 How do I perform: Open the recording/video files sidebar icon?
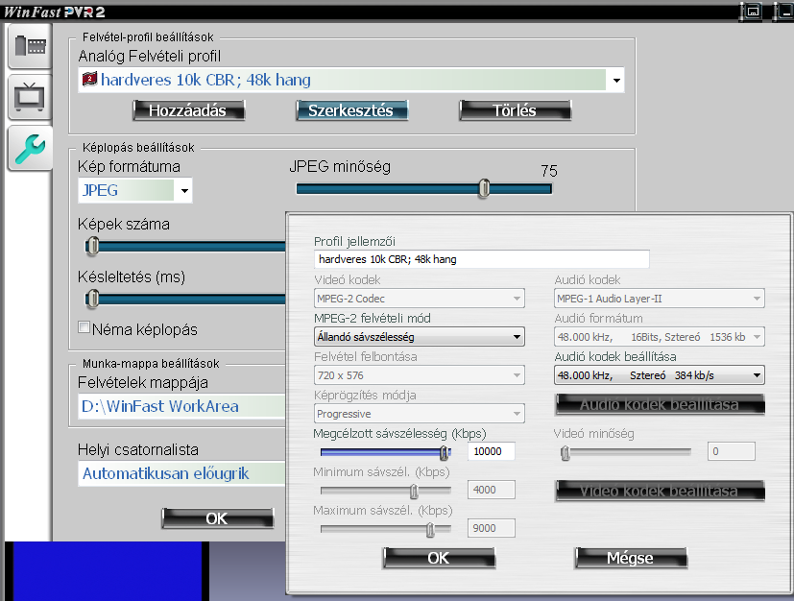30,46
